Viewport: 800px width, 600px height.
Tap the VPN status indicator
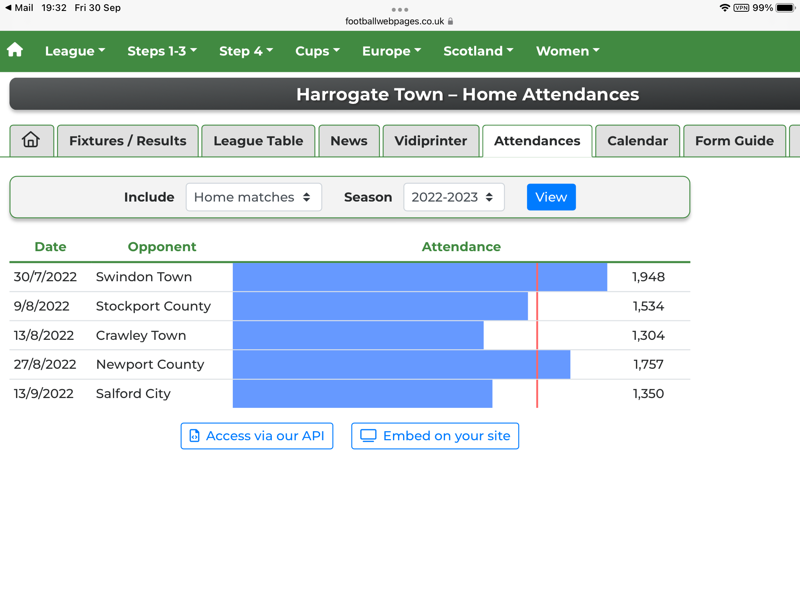741,8
